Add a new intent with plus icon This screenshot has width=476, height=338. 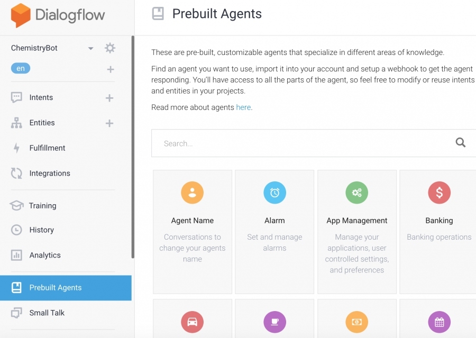pyautogui.click(x=109, y=98)
